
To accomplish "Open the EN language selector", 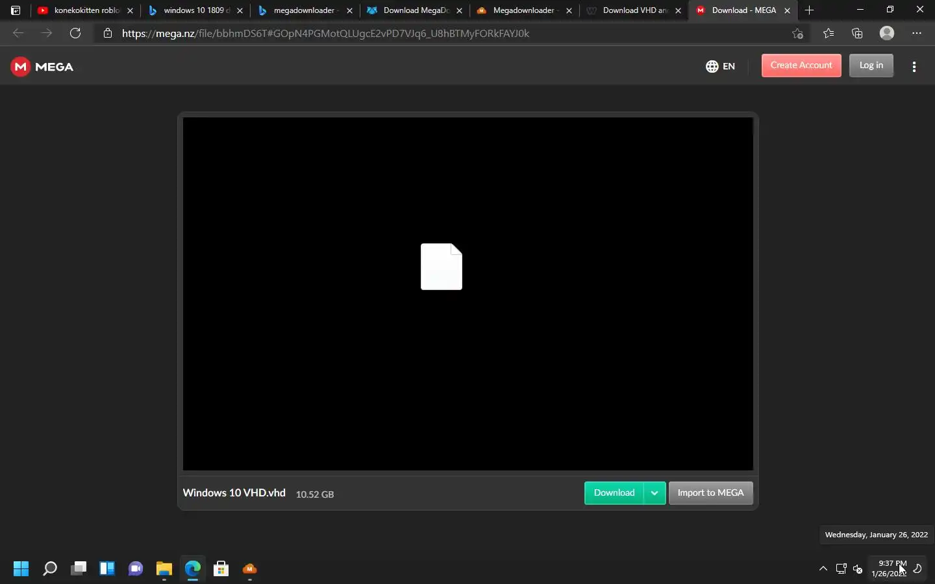I will 721,66.
